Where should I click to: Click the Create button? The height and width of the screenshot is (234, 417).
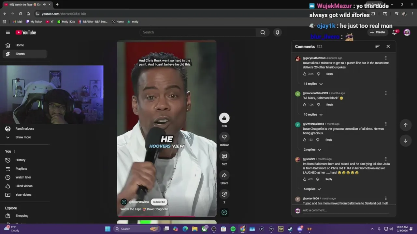pyautogui.click(x=377, y=32)
